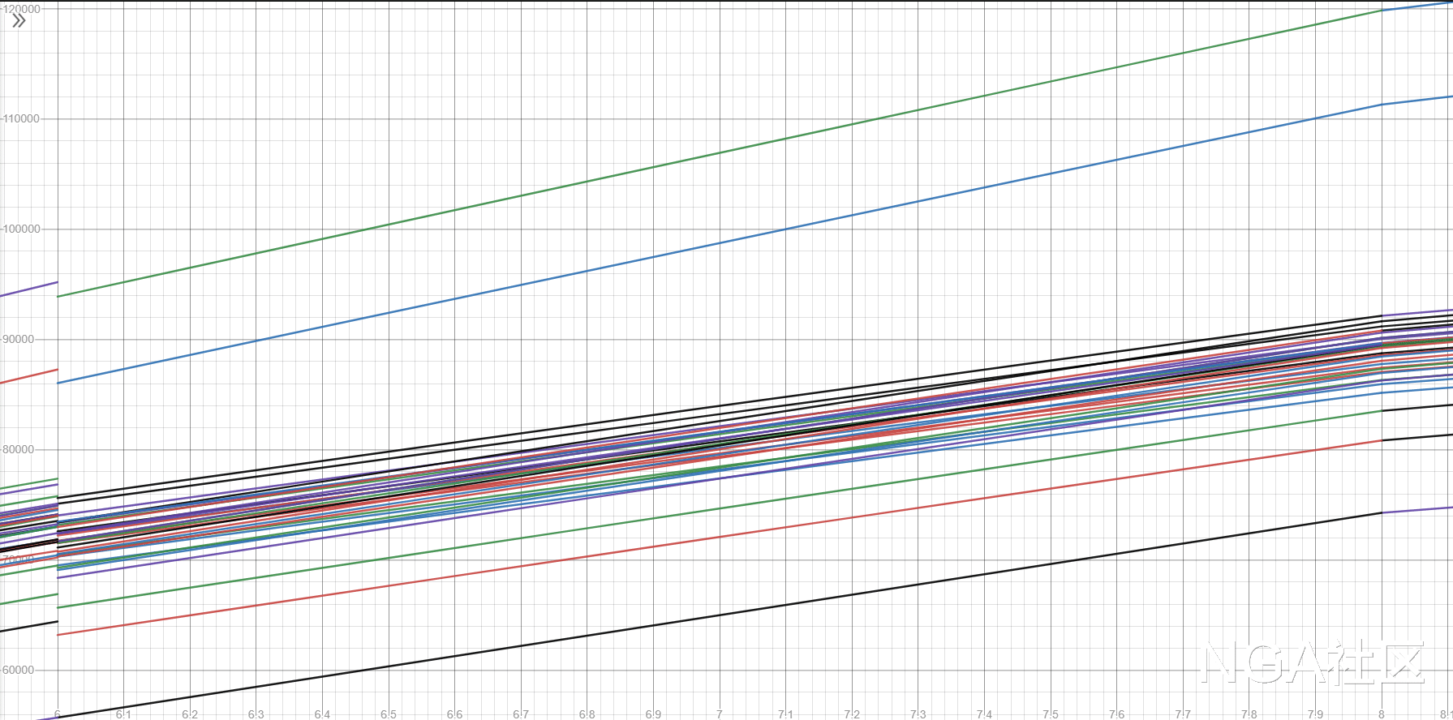The height and width of the screenshot is (720, 1453).
Task: Click the isolated red line below the cluster
Action: click(x=720, y=537)
